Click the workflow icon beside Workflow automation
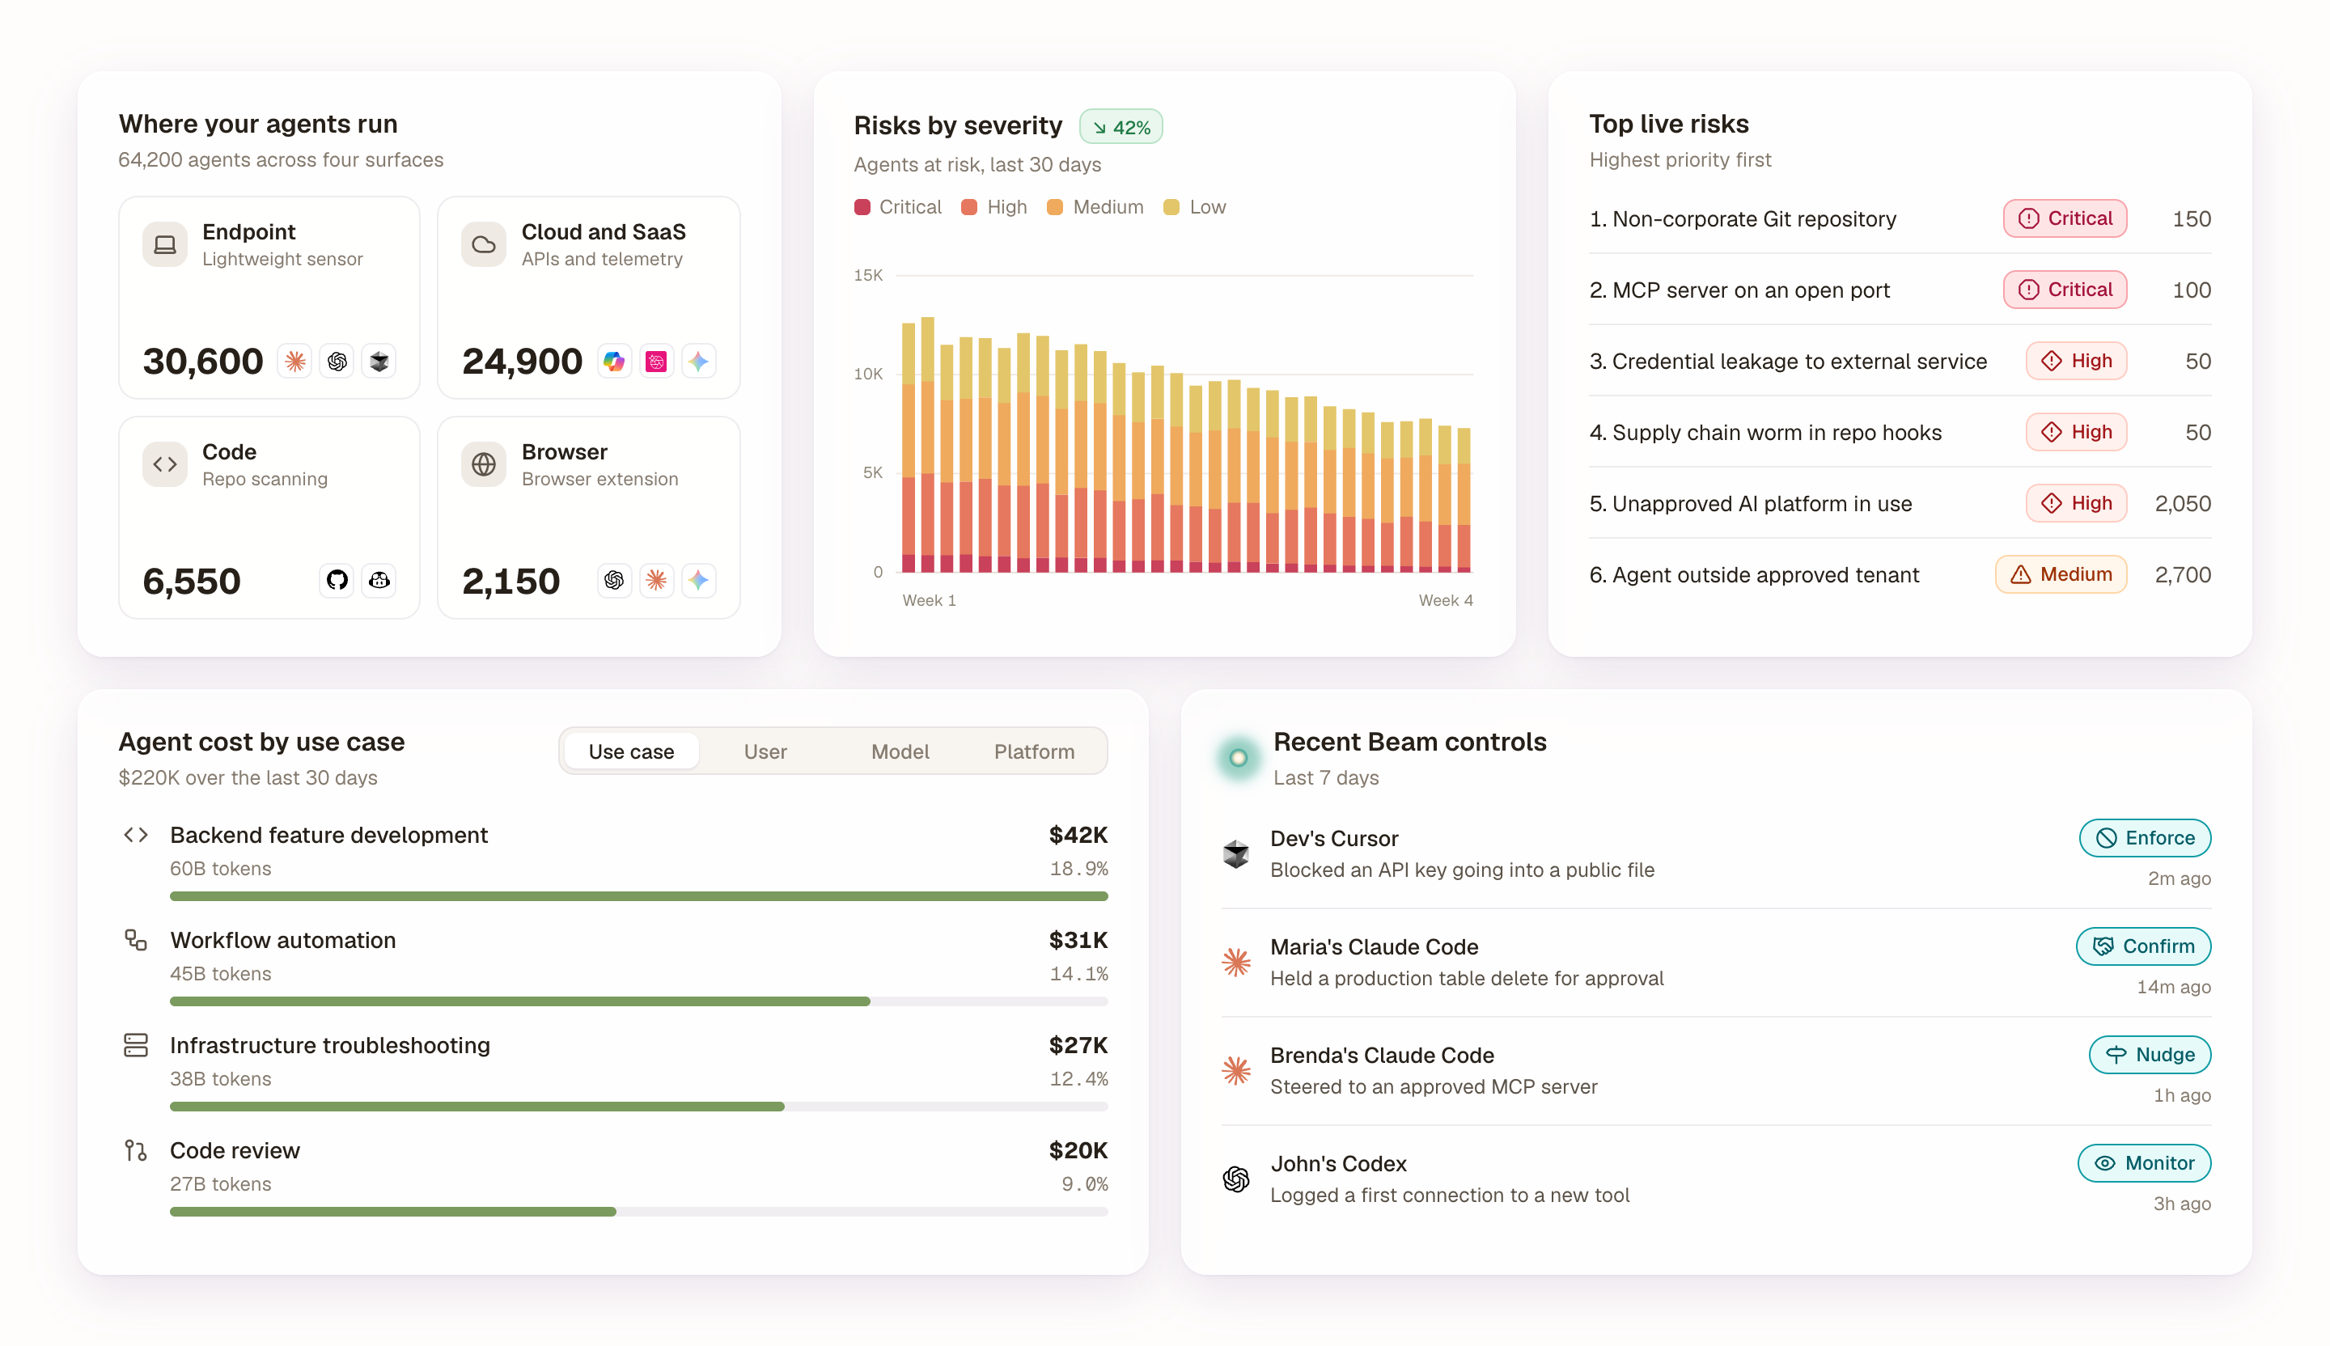The width and height of the screenshot is (2330, 1346). pyautogui.click(x=136, y=941)
